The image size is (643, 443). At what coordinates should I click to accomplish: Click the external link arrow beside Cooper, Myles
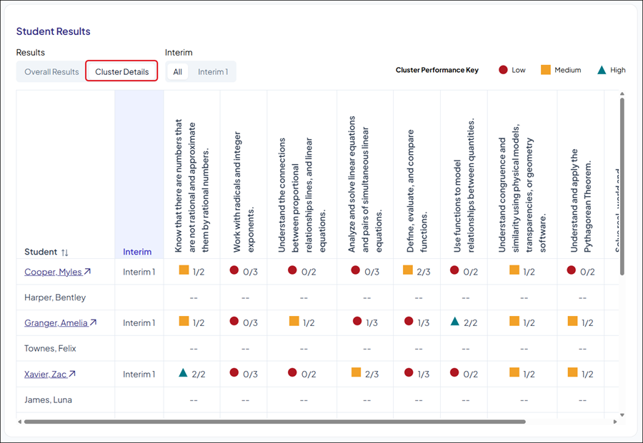[x=88, y=272]
